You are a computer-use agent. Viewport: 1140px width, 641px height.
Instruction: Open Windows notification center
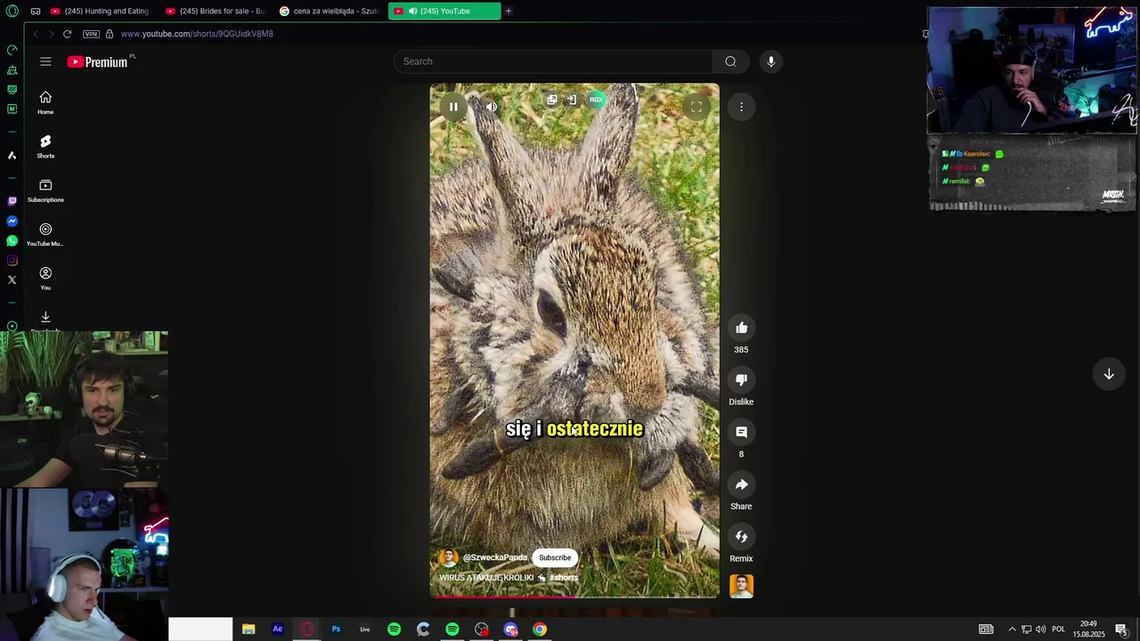point(1121,629)
